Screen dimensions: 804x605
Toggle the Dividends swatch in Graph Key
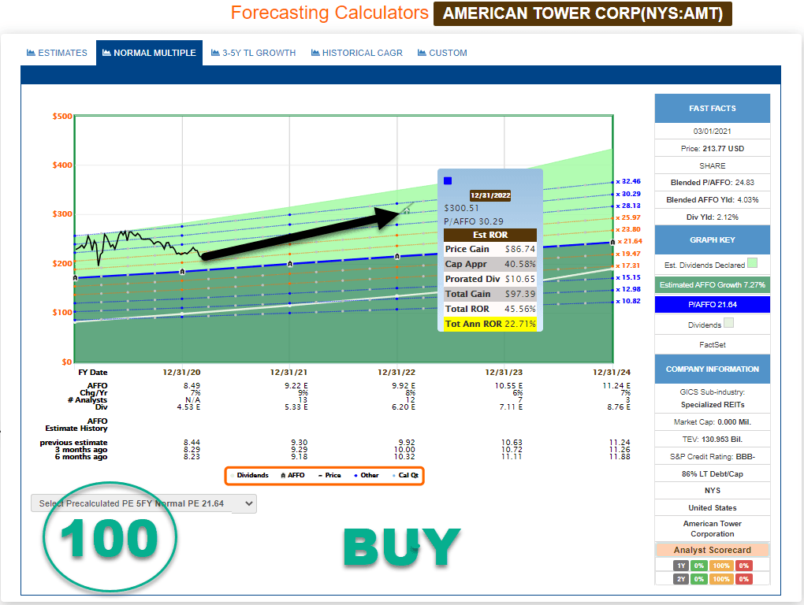(728, 323)
